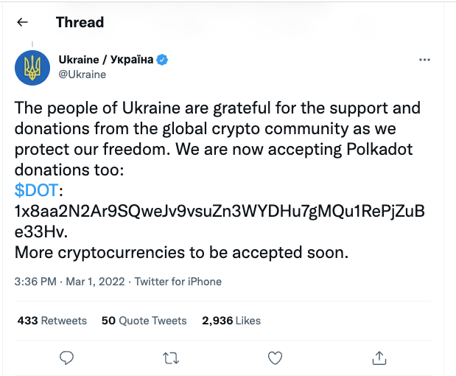Like the tweet with the heart icon
Image resolution: width=456 pixels, height=376 pixels.
pyautogui.click(x=275, y=358)
